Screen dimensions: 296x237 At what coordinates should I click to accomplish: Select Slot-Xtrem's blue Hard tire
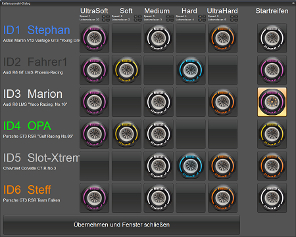click(x=191, y=166)
